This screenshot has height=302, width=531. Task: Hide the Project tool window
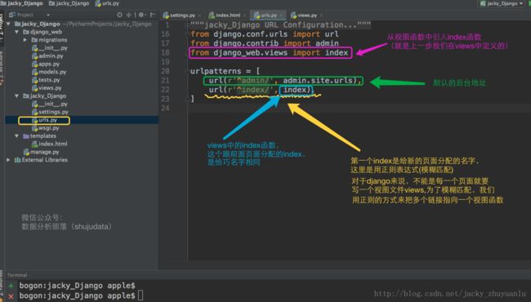(x=153, y=15)
